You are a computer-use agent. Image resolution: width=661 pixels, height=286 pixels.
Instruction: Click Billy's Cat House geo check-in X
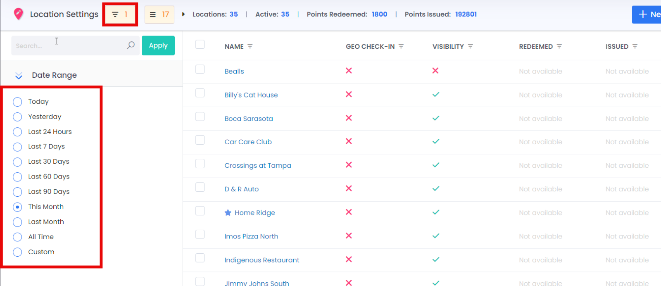349,94
